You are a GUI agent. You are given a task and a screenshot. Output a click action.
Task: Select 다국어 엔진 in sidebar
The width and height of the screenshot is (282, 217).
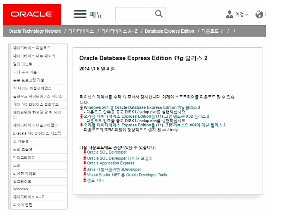click(x=39, y=205)
